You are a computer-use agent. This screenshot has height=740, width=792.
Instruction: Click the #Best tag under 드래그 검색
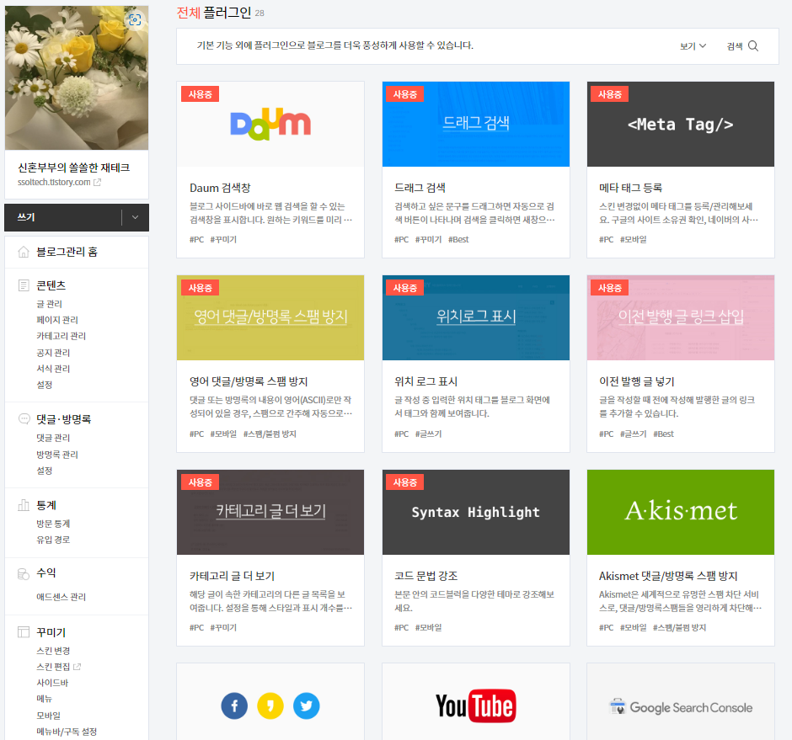458,240
